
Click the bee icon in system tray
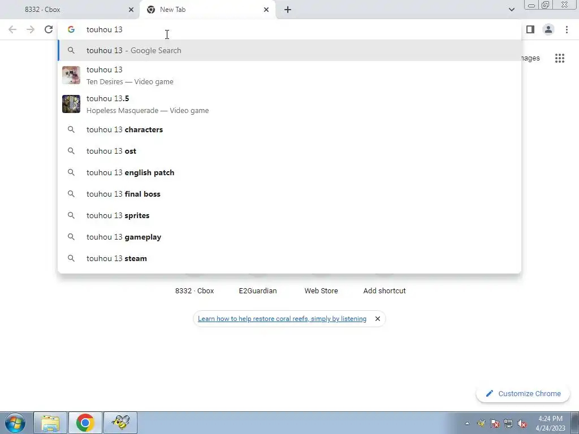[481, 423]
